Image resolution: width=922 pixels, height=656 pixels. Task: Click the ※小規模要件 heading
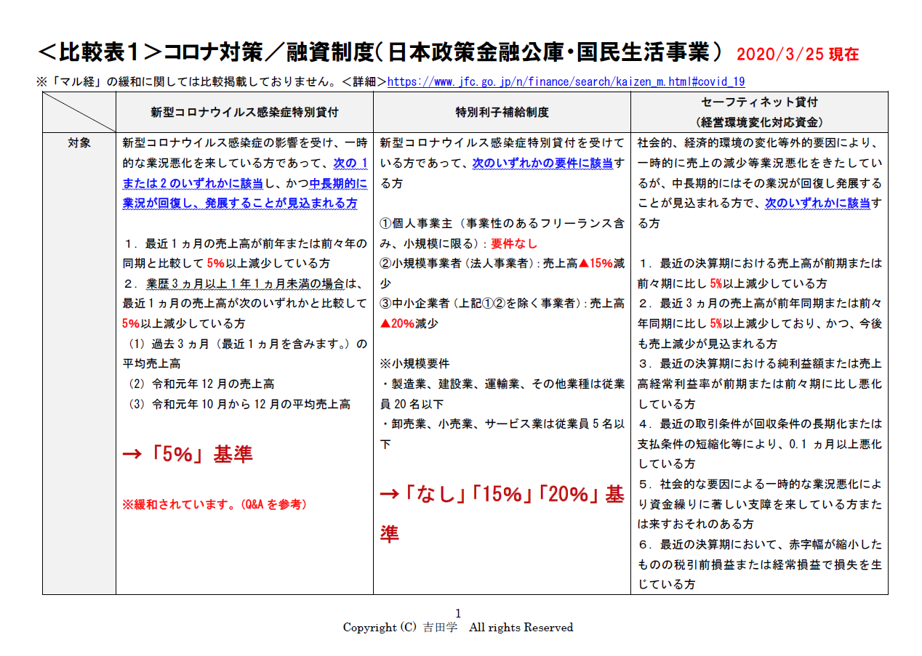(x=414, y=363)
